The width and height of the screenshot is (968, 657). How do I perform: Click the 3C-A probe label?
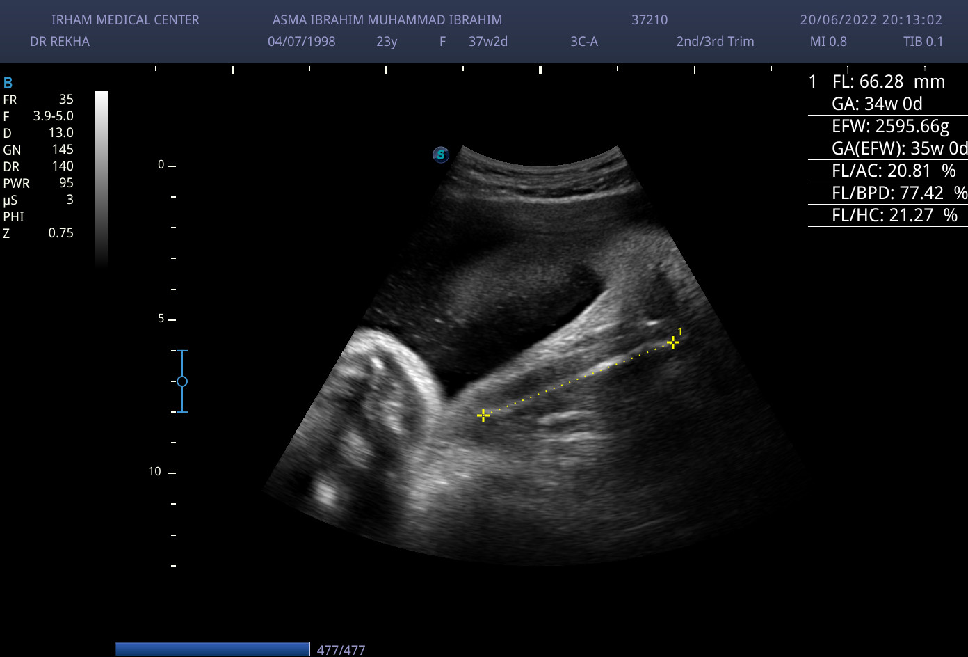[x=584, y=41]
